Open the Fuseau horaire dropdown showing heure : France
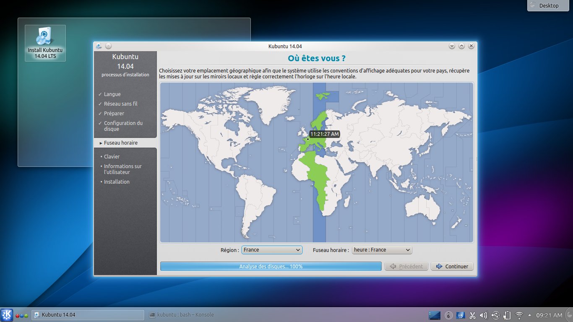This screenshot has height=322, width=573. 382,250
